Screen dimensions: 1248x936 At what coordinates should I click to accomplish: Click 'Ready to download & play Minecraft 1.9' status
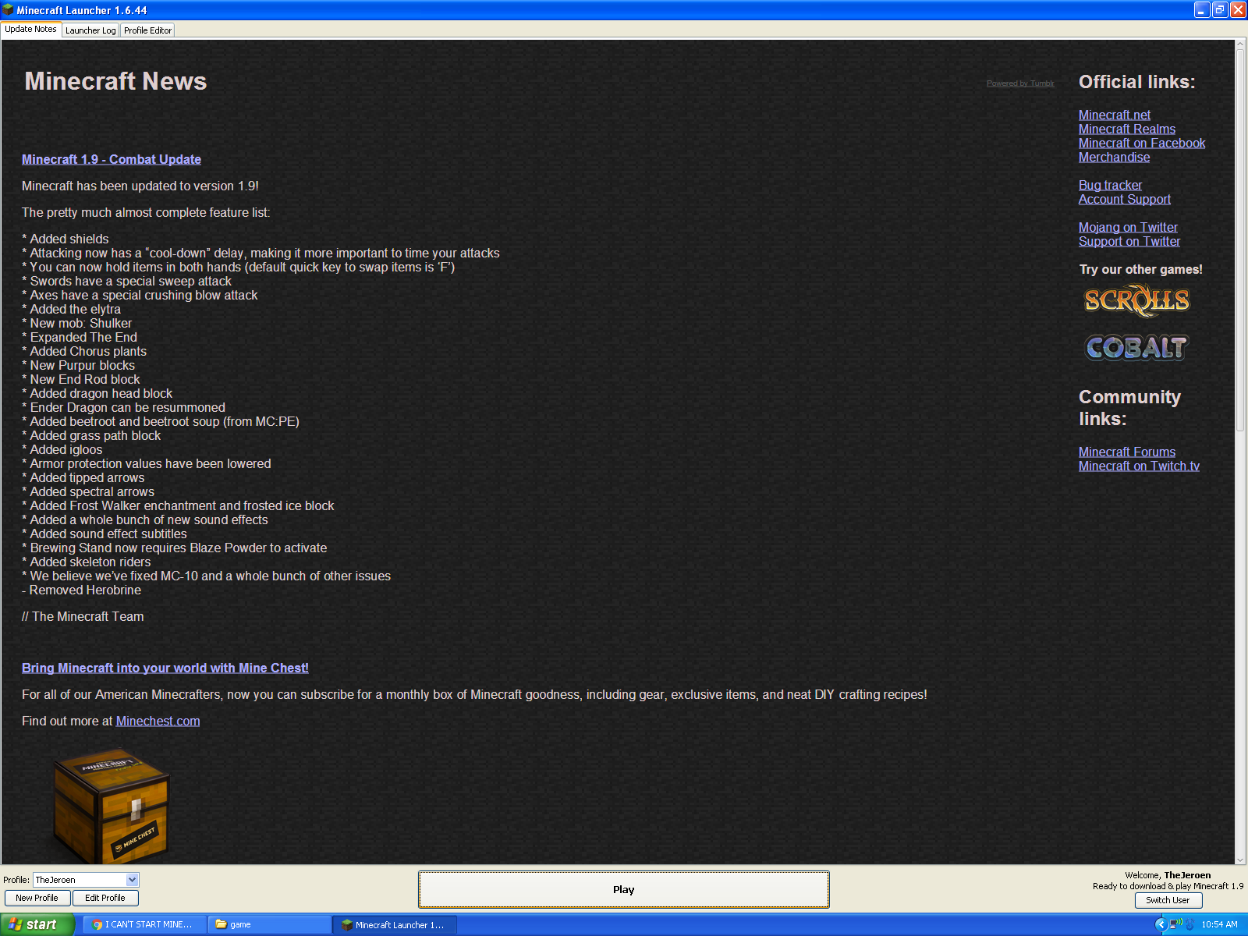click(1168, 886)
